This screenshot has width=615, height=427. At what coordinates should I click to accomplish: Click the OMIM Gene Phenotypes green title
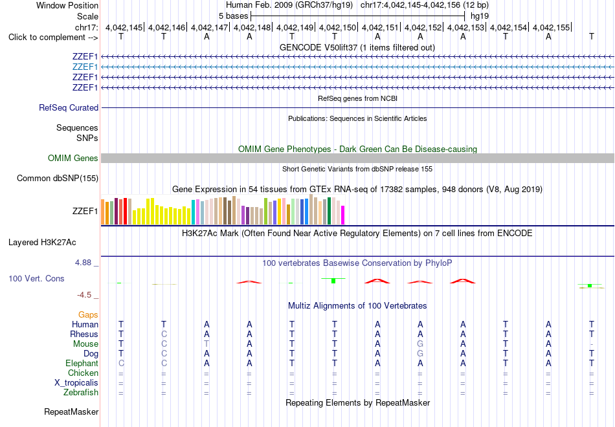pyautogui.click(x=357, y=149)
